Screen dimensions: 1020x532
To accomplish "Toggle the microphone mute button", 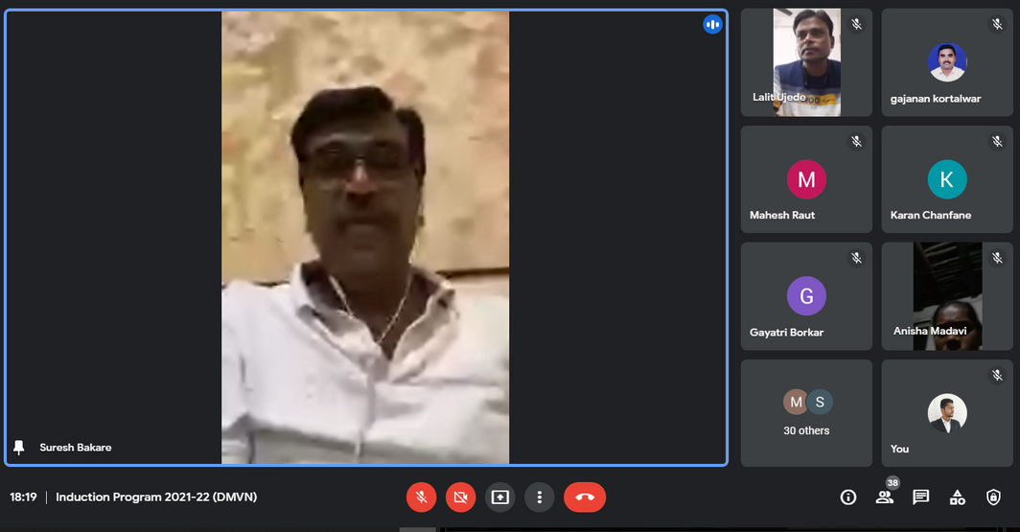I will pyautogui.click(x=422, y=497).
